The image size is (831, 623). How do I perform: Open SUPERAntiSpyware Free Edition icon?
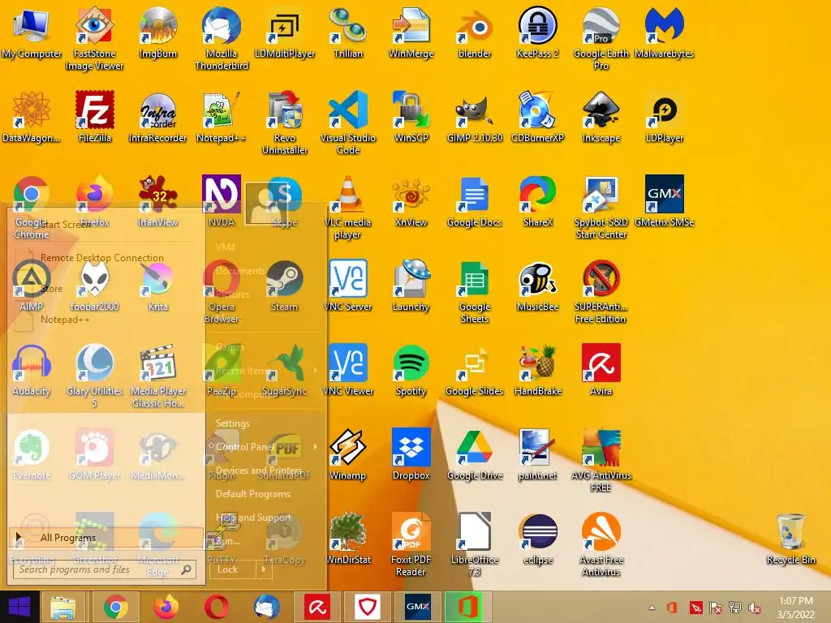pyautogui.click(x=601, y=291)
